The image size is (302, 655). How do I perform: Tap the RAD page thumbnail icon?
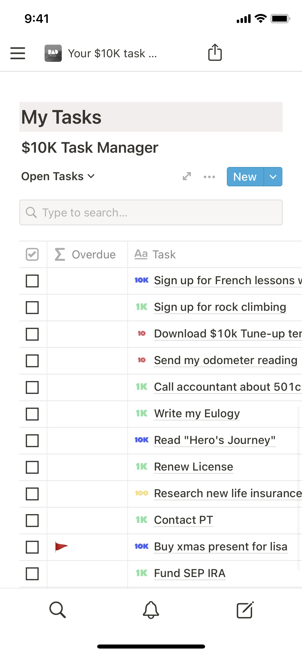coord(53,53)
